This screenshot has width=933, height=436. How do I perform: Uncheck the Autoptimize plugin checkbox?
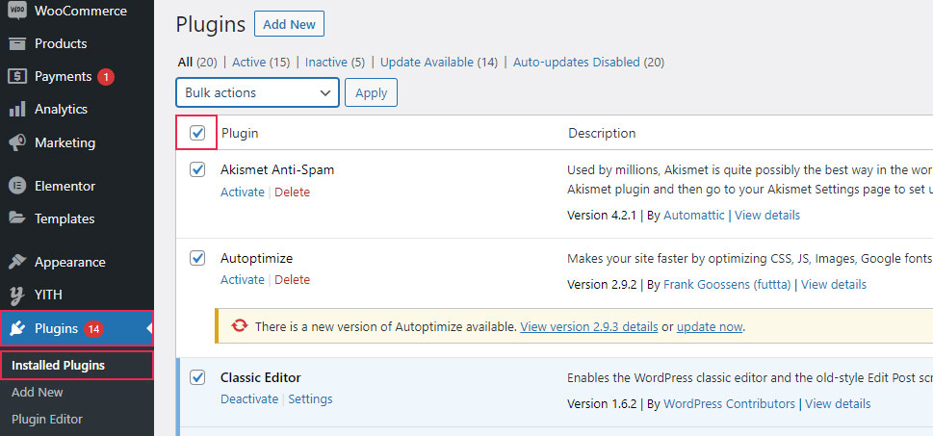coord(197,258)
